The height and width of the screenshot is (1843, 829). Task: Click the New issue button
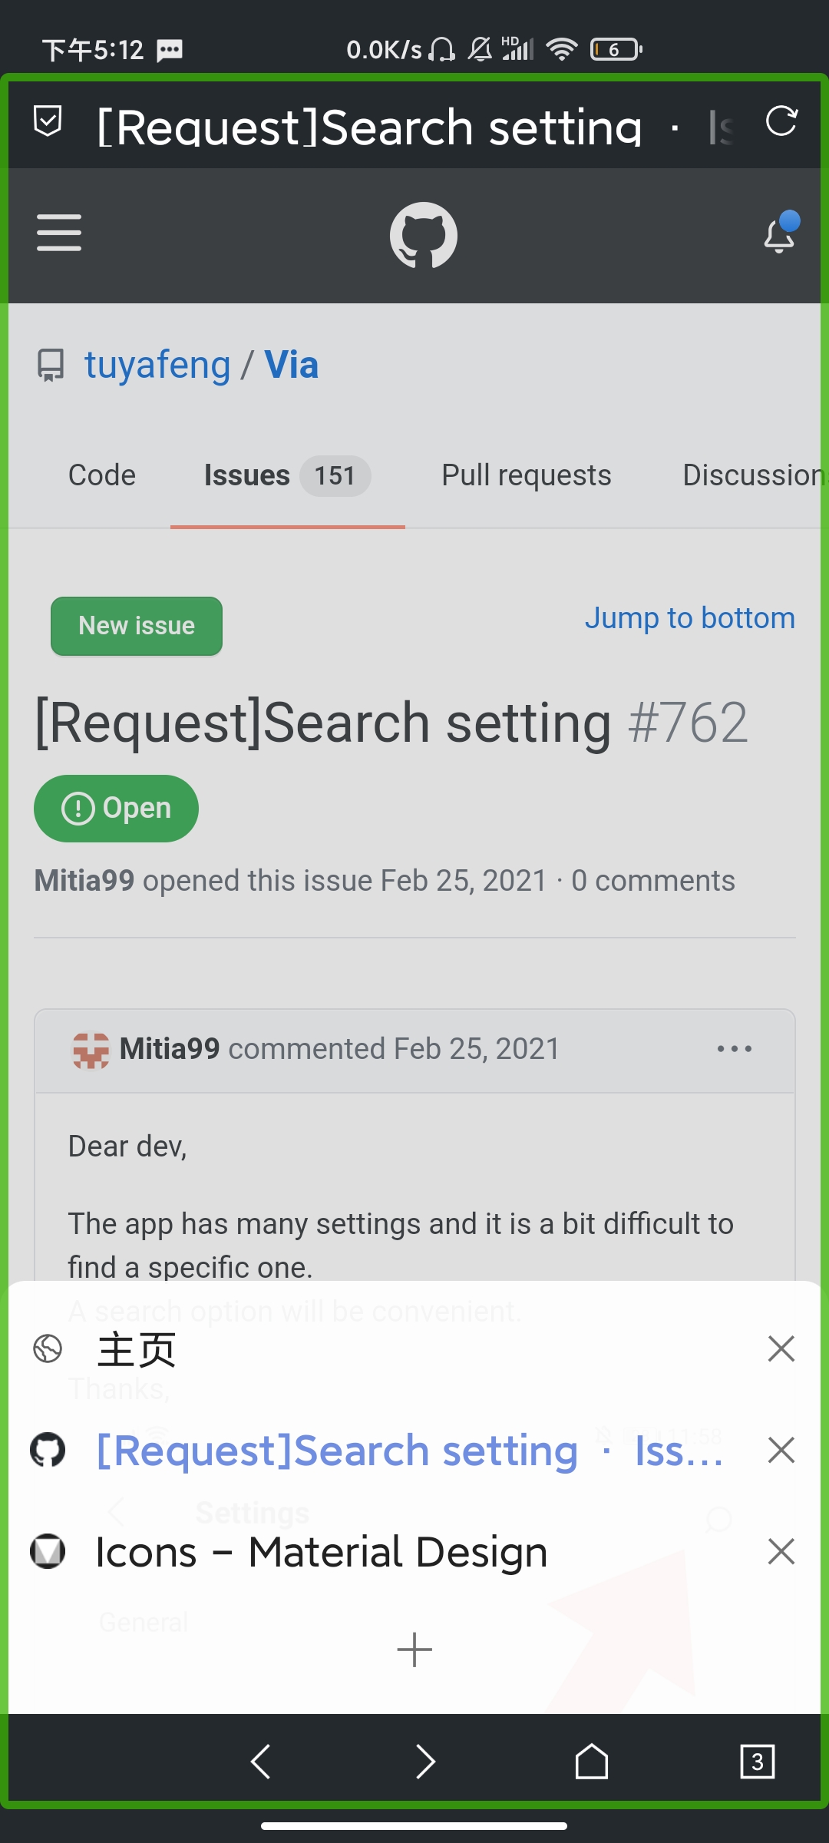pyautogui.click(x=136, y=626)
